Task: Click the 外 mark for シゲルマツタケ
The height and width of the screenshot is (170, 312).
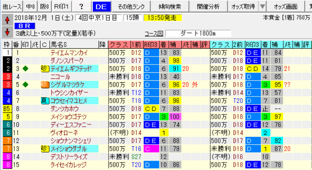Action: 195,84
